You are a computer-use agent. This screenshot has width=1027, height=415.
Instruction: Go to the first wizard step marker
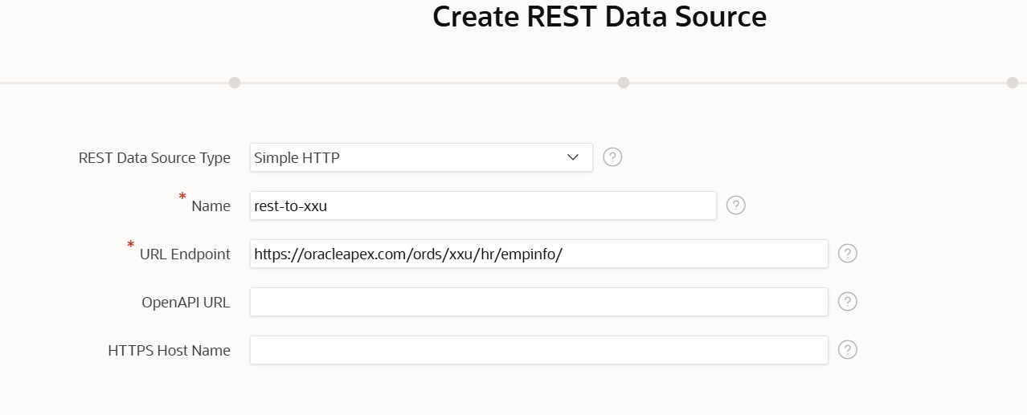235,83
